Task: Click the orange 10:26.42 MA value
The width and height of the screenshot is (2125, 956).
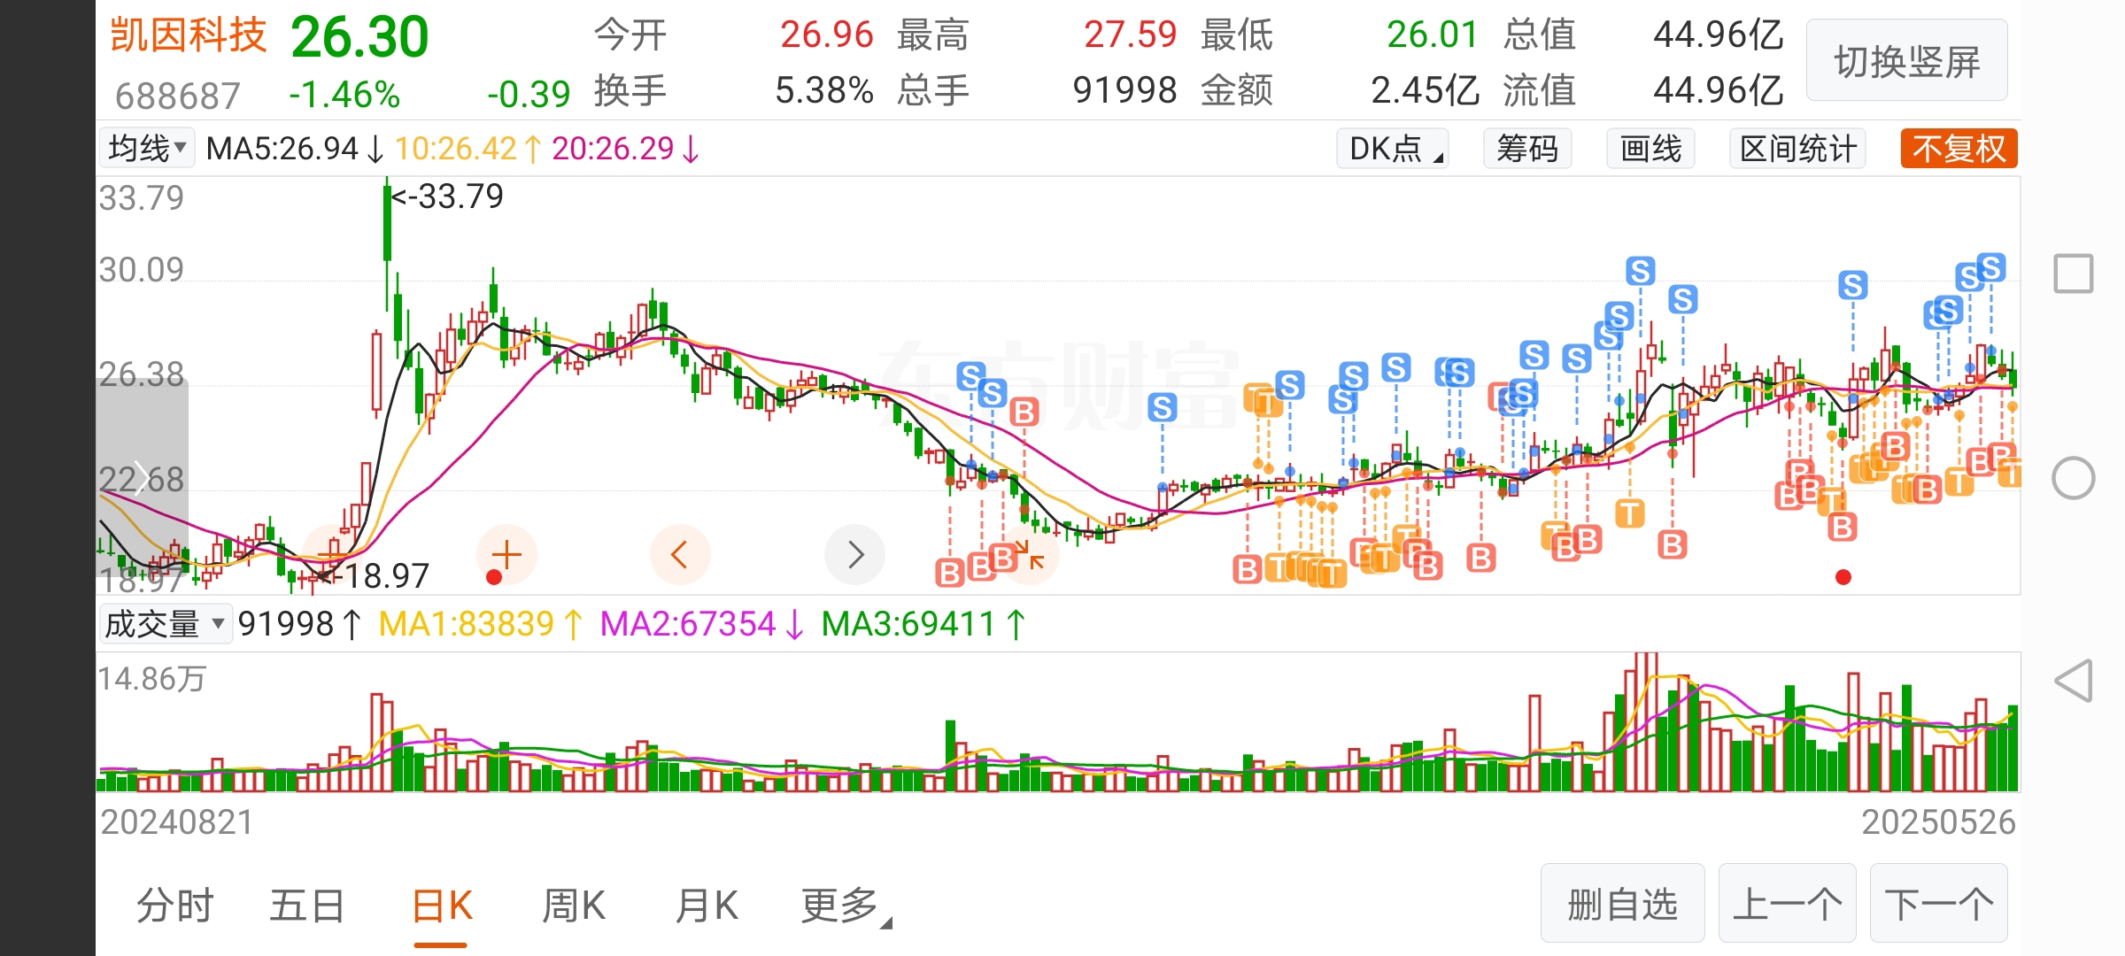Action: click(456, 149)
